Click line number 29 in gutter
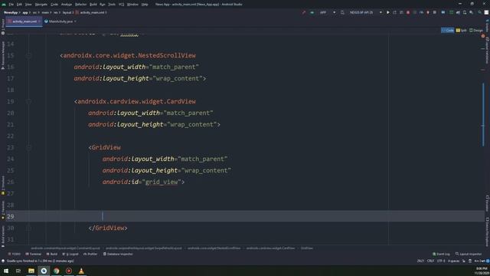This screenshot has height=276, width=490. point(10,216)
